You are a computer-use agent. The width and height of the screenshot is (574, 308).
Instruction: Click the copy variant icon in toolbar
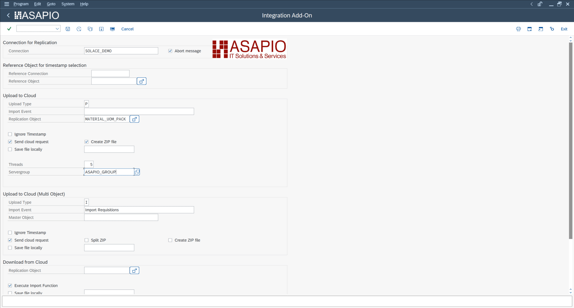tap(90, 29)
